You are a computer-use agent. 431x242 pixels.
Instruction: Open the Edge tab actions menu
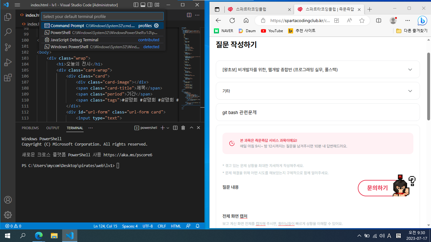[x=217, y=9]
